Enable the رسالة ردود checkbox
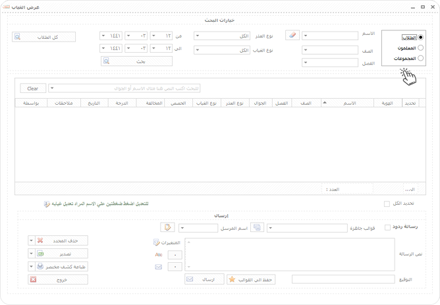 tap(387, 227)
